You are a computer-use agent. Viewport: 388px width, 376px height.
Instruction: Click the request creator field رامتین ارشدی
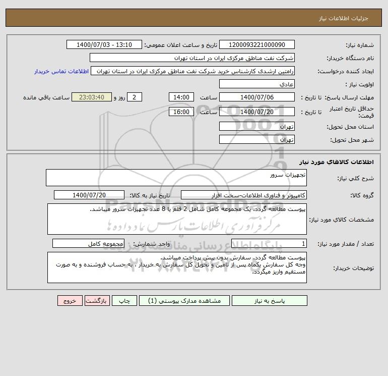pos(193,71)
